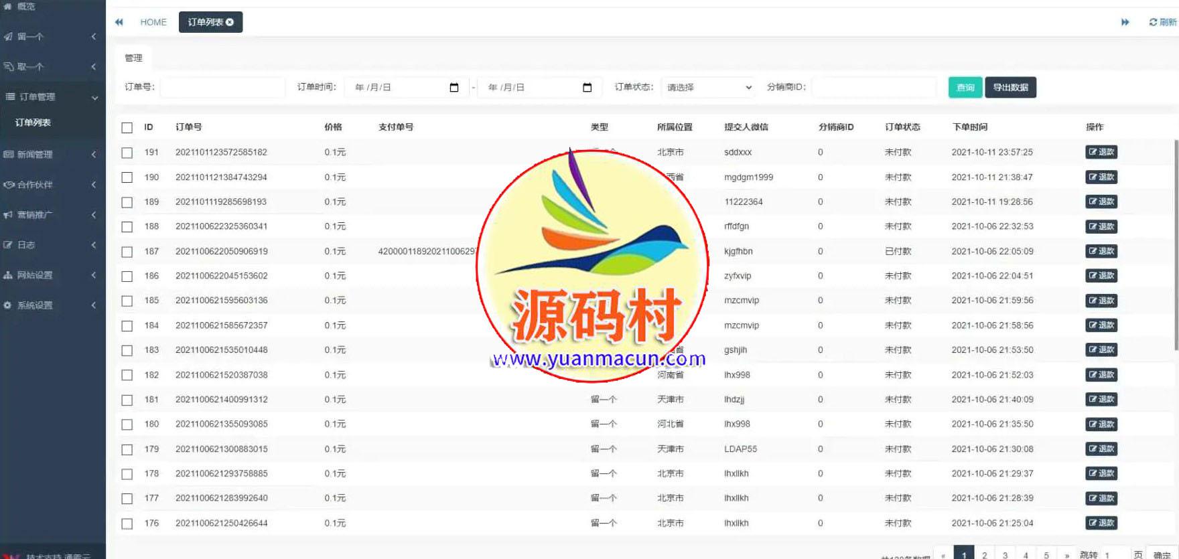Select 订单列表 in the sidebar submenu

(33, 123)
